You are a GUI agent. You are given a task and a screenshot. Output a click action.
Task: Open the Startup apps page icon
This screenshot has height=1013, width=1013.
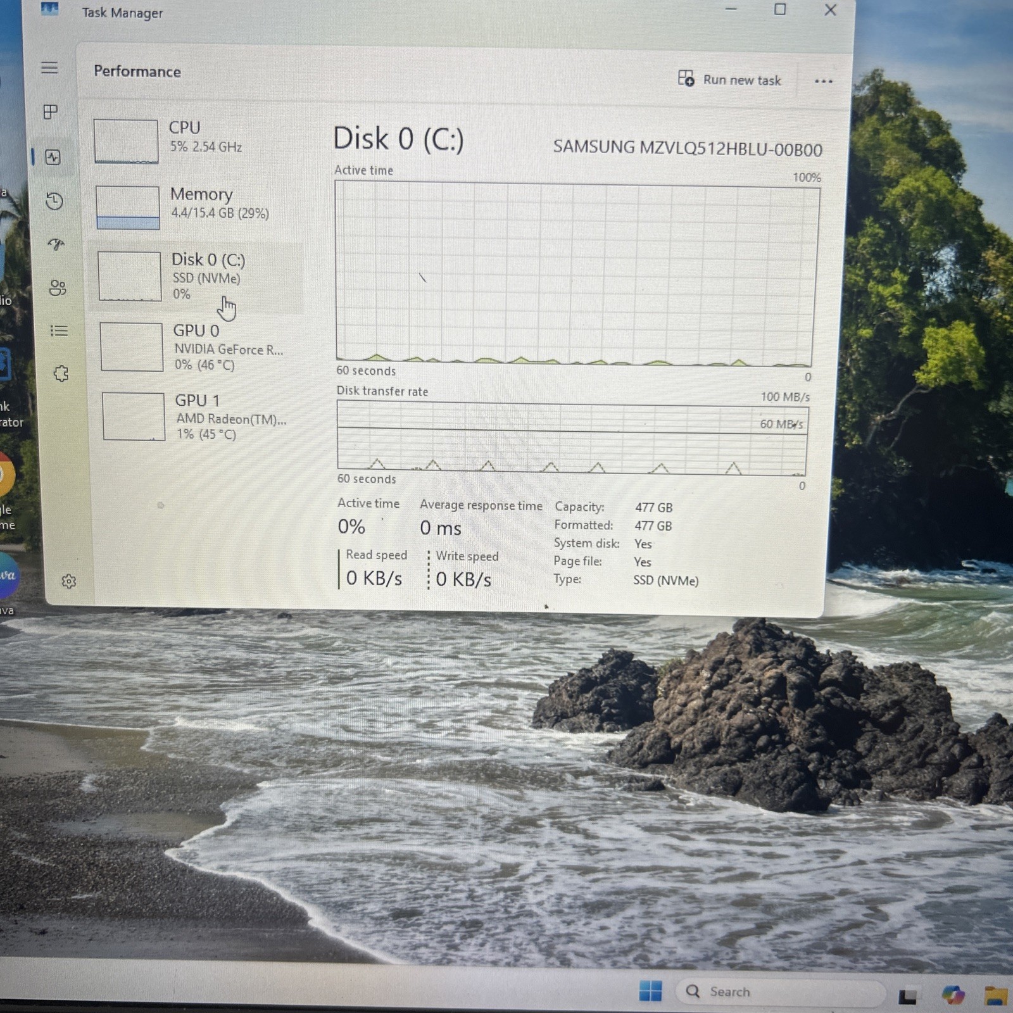(x=56, y=244)
